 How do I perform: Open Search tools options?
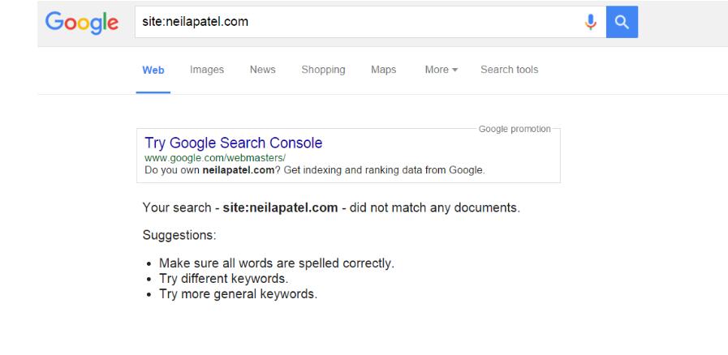point(509,71)
